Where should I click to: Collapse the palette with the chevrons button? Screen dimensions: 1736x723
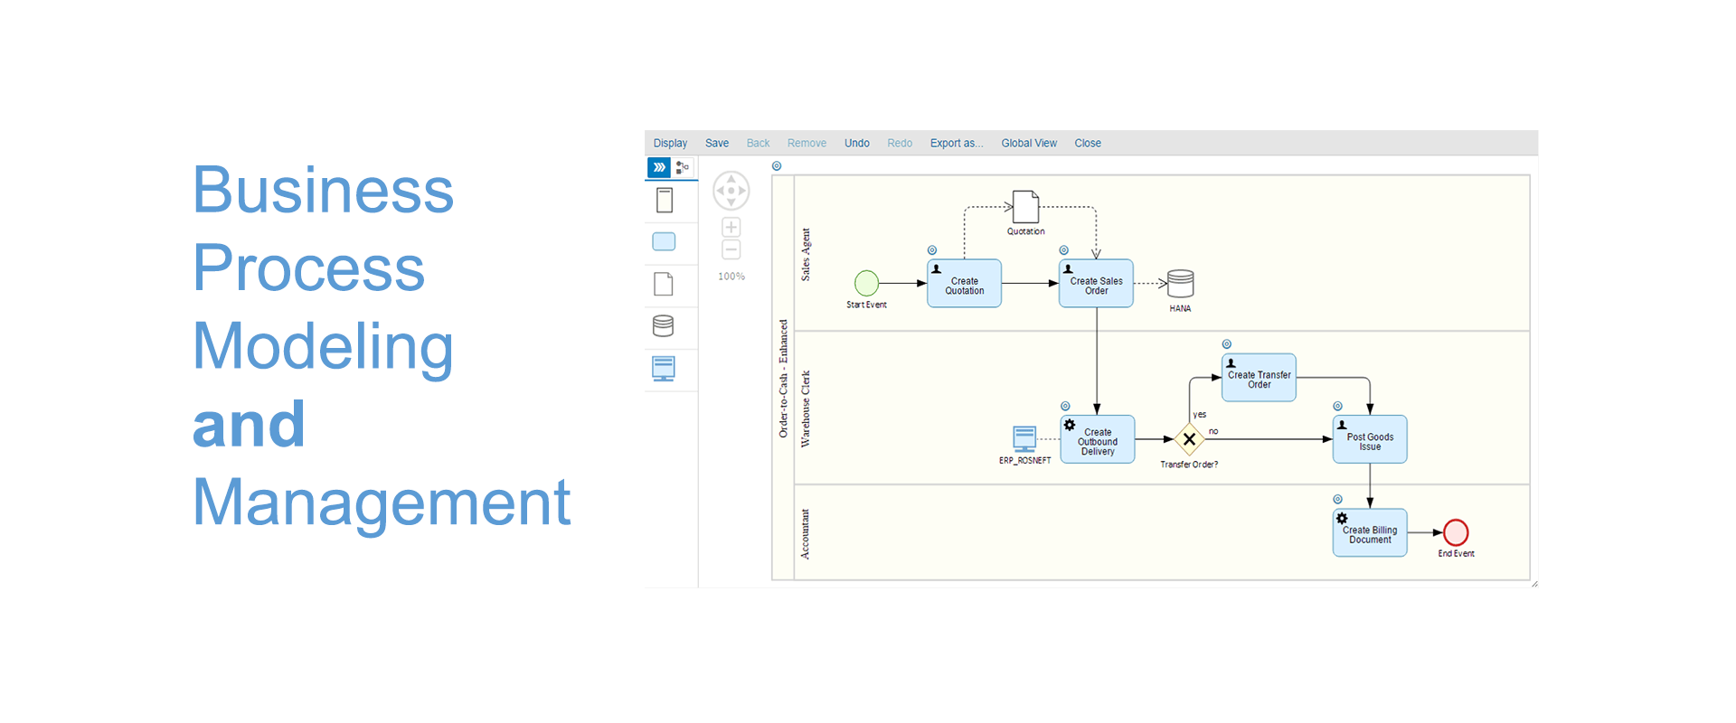coord(659,167)
